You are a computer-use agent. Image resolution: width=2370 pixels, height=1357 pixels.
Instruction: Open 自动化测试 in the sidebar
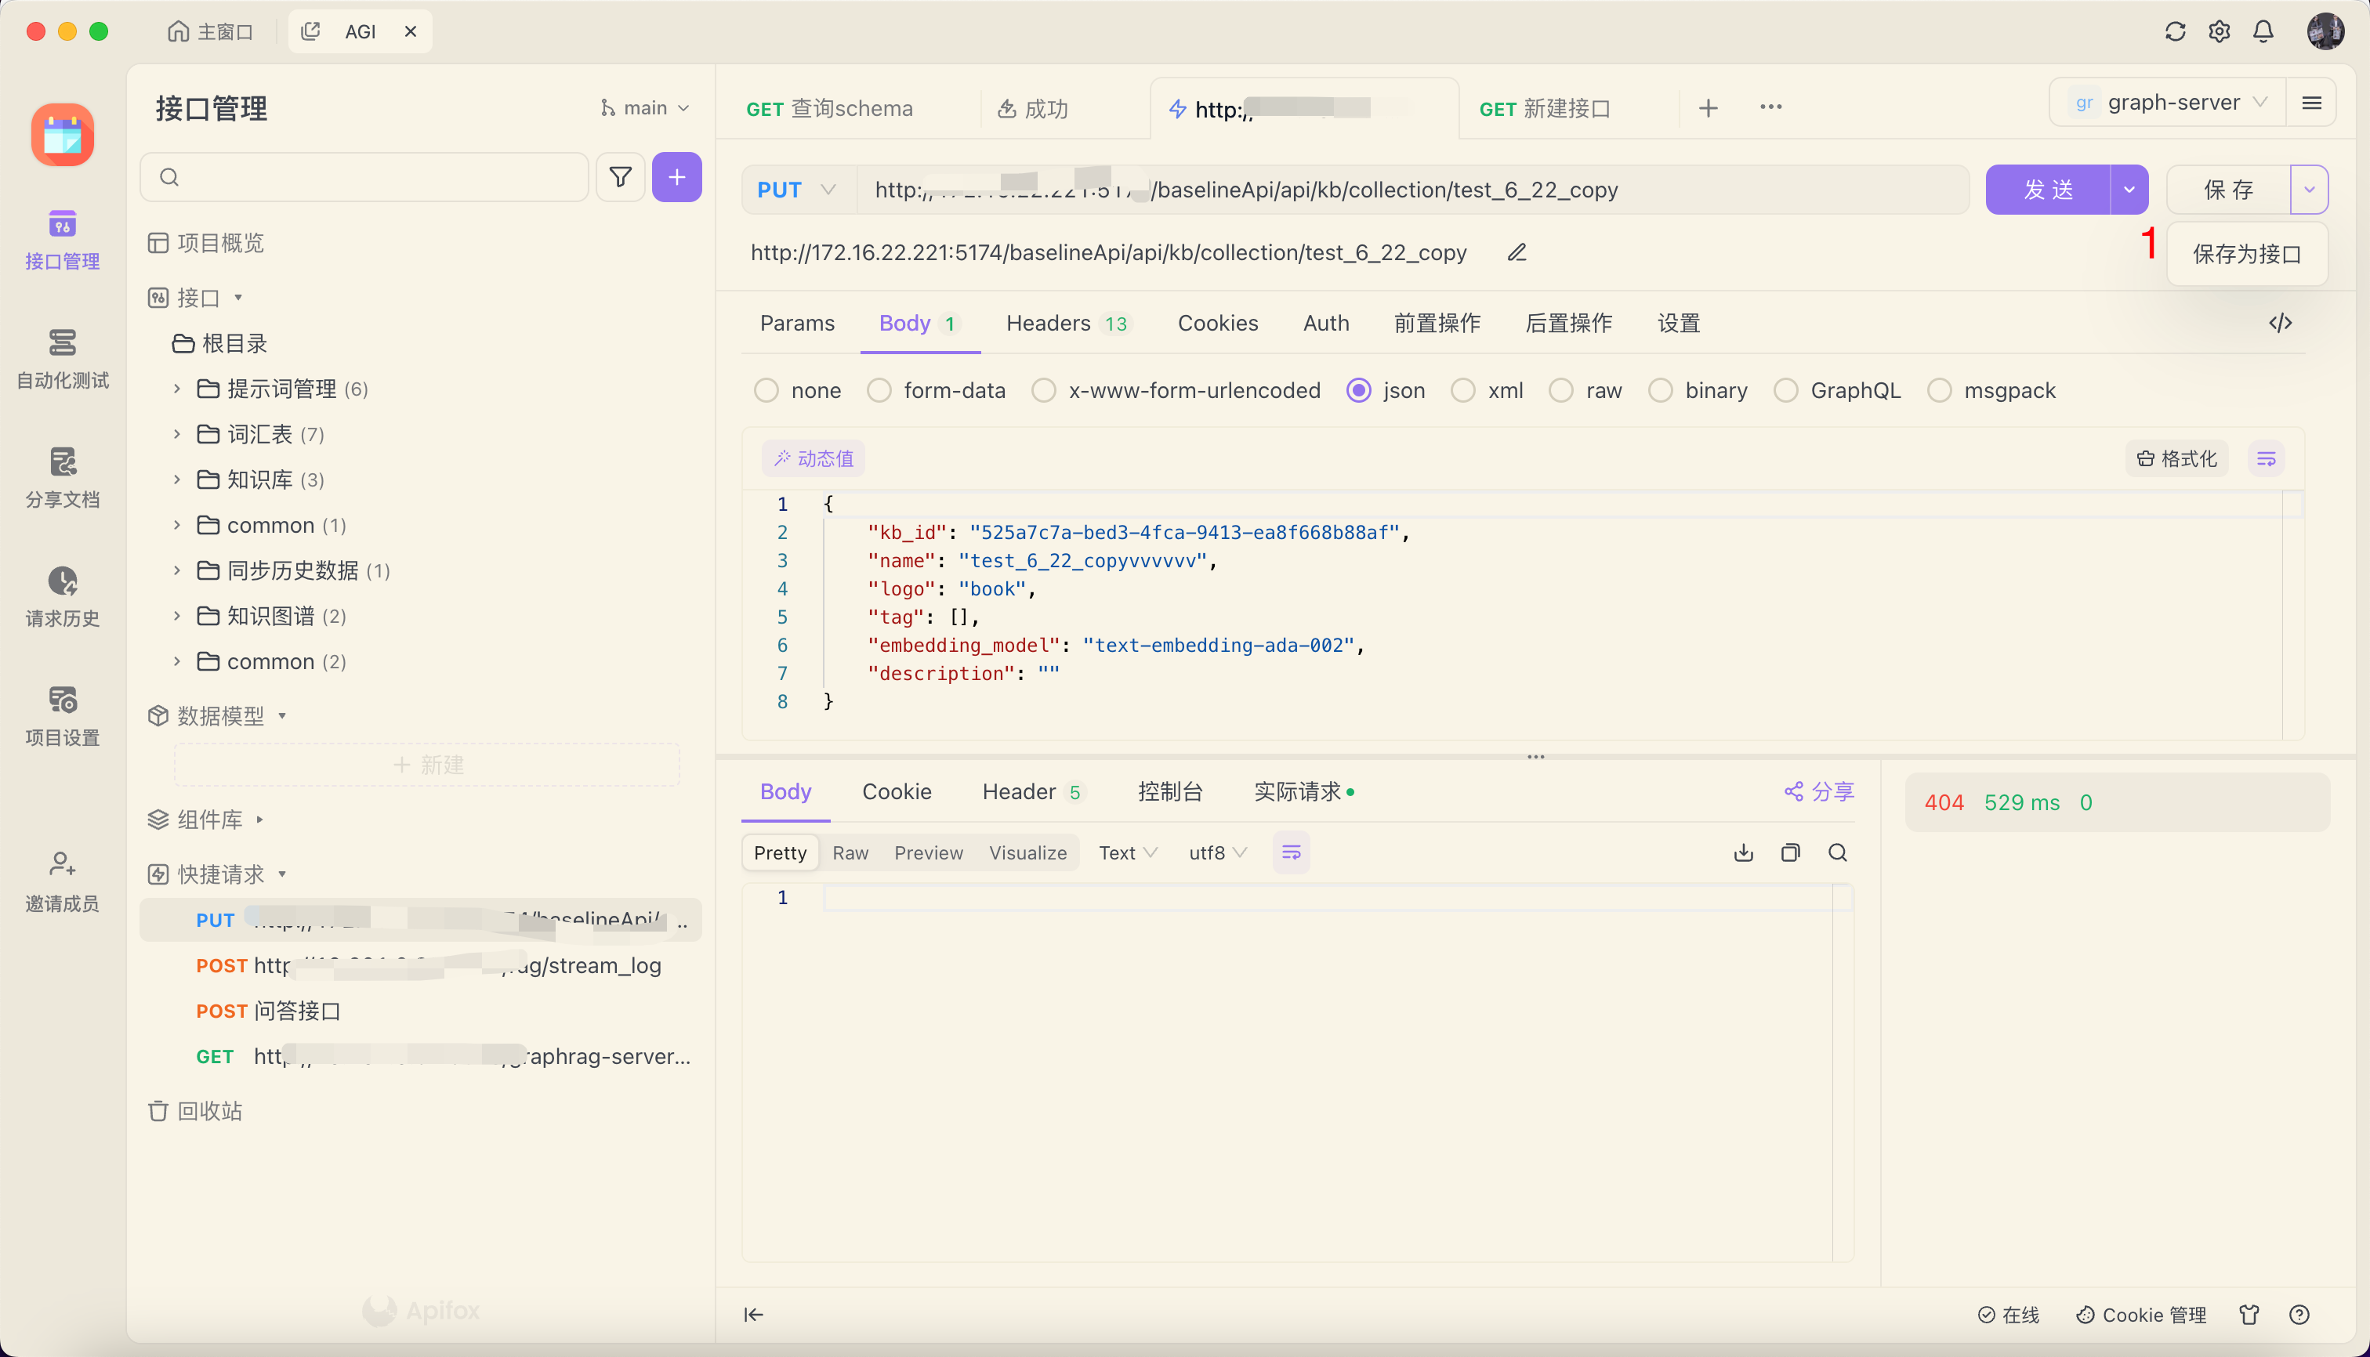[63, 359]
